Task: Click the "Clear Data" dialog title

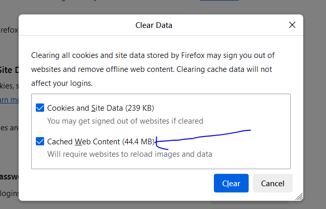Action: tap(154, 25)
